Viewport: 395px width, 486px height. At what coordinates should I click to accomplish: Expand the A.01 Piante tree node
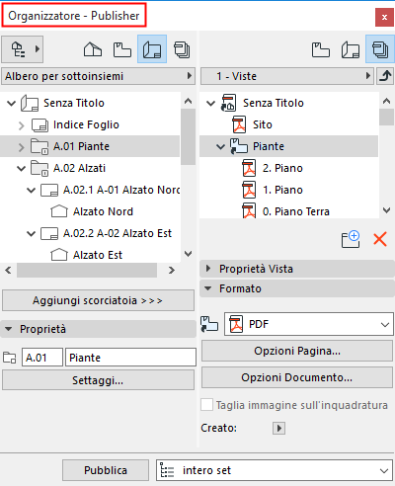(22, 147)
